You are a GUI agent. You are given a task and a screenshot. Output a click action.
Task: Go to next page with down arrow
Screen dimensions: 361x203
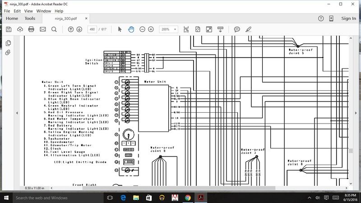(79, 29)
